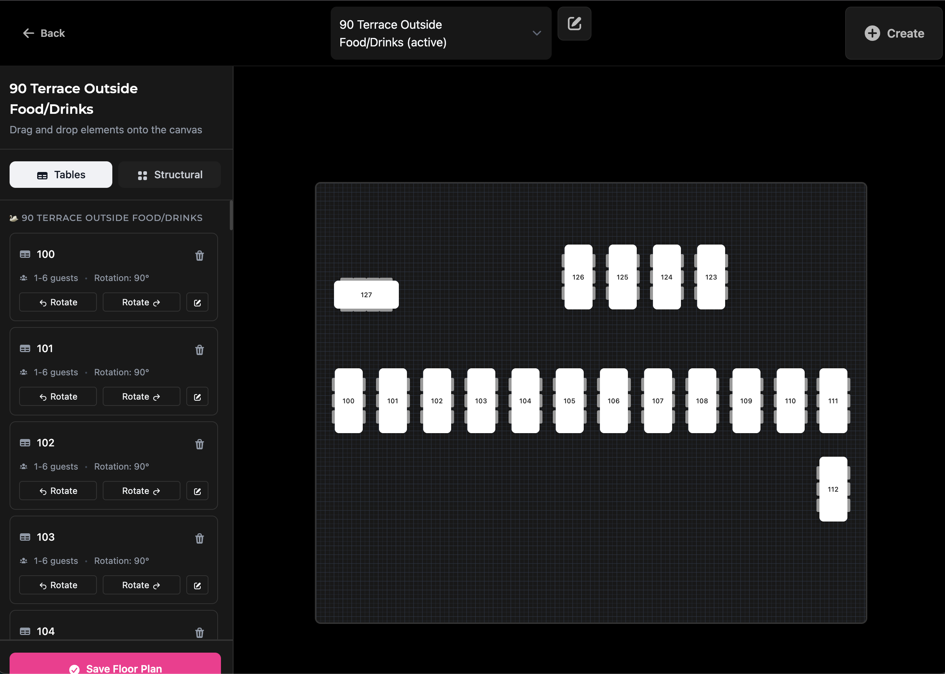Click the sidebar table list scrollbar

(231, 215)
